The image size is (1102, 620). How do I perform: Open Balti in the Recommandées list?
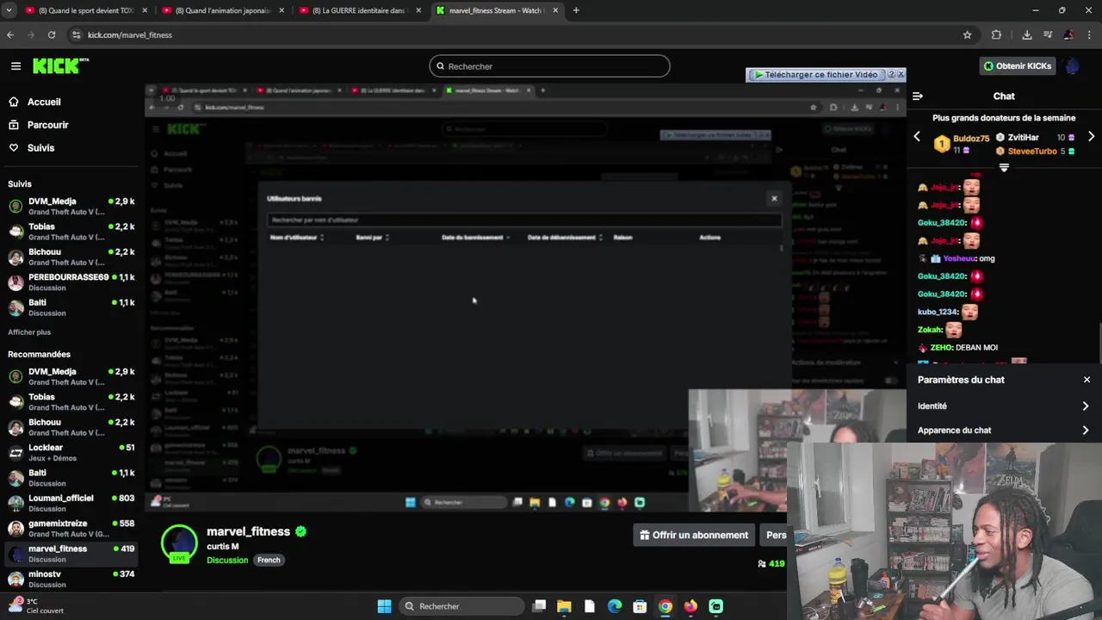71,478
